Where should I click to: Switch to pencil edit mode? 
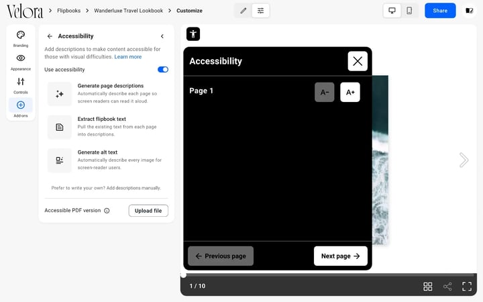click(244, 11)
